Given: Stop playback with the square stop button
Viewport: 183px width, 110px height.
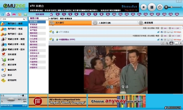Looking at the screenshot, I should coord(152,7).
